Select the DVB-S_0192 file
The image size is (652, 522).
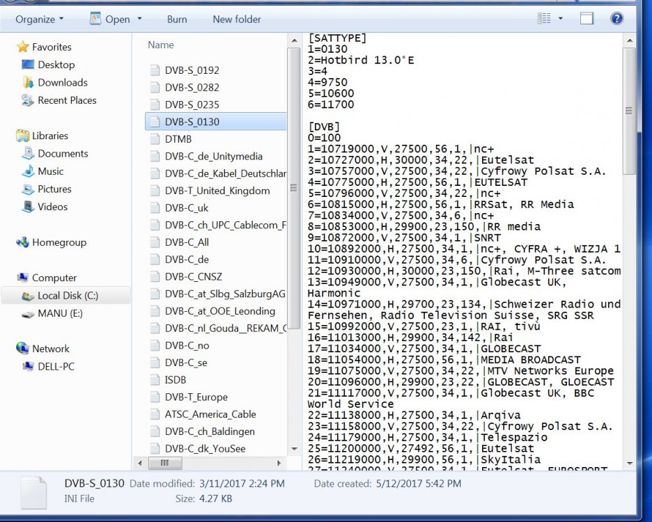point(192,70)
